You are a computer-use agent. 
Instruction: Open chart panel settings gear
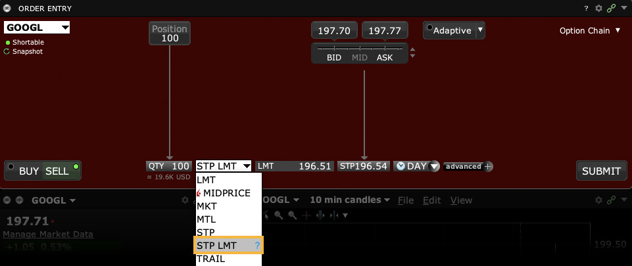599,200
